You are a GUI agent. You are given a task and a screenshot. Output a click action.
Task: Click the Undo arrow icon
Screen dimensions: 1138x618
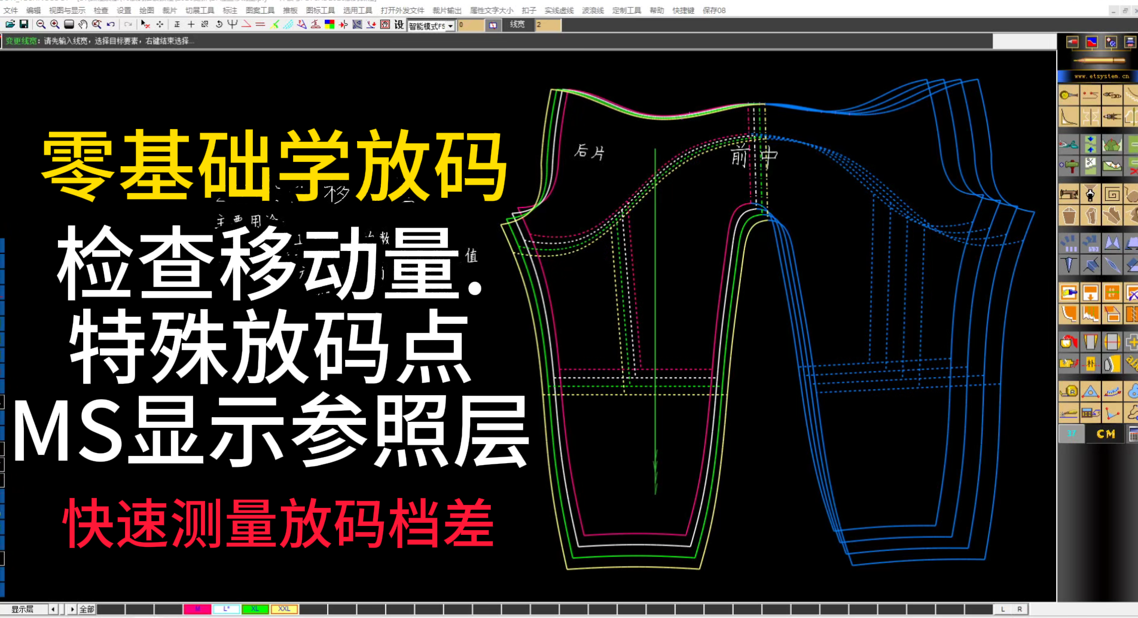click(x=111, y=25)
